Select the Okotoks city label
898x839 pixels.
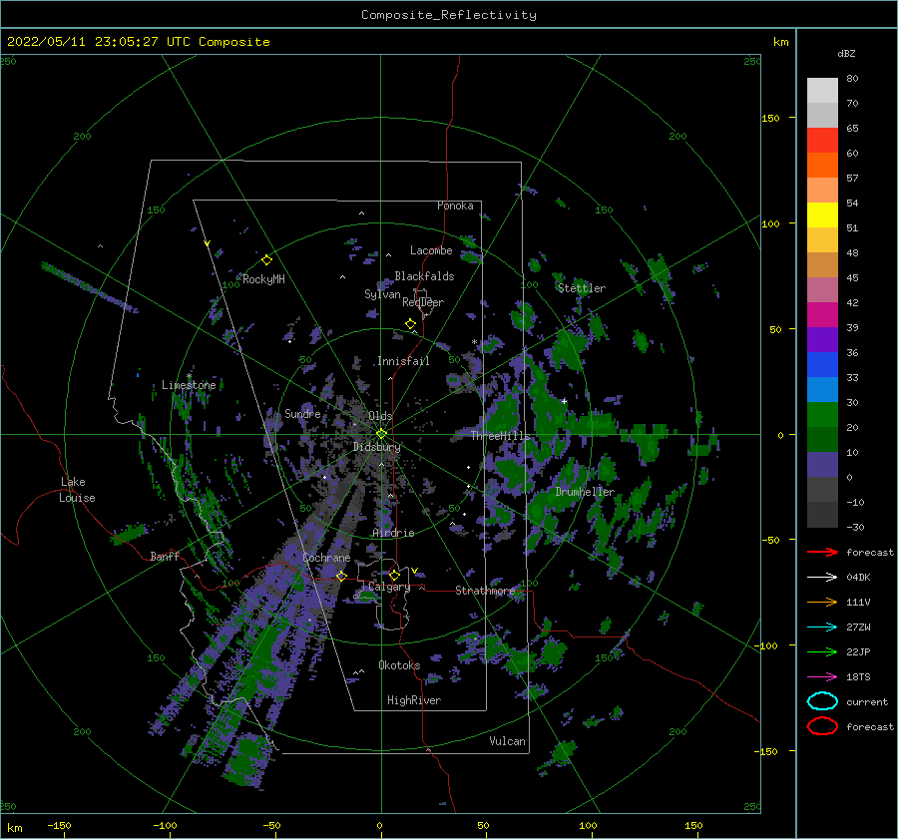(399, 665)
